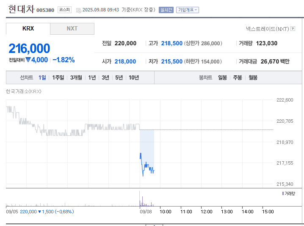
Task: Click the calendar clock icon beside date
Action: click(x=78, y=11)
